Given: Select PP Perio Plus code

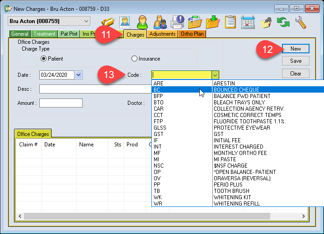Looking at the screenshot, I should [x=238, y=185].
